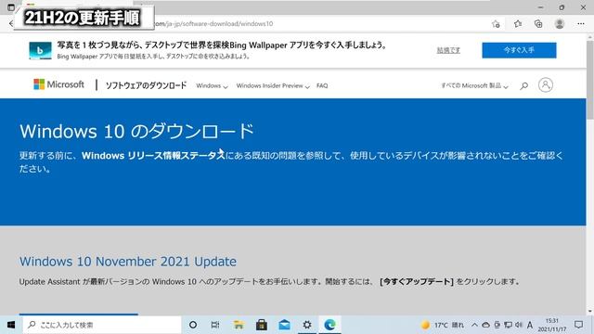
Task: Open the Microsoft account sign-in icon
Action: [546, 84]
